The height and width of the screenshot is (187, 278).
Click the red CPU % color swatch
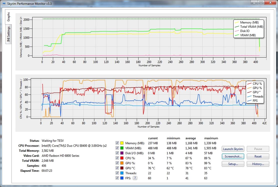click(x=122, y=158)
